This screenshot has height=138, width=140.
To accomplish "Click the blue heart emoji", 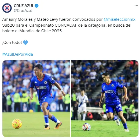I will point(25,43).
